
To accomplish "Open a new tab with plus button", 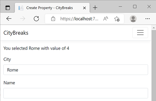I will [x=95, y=8].
